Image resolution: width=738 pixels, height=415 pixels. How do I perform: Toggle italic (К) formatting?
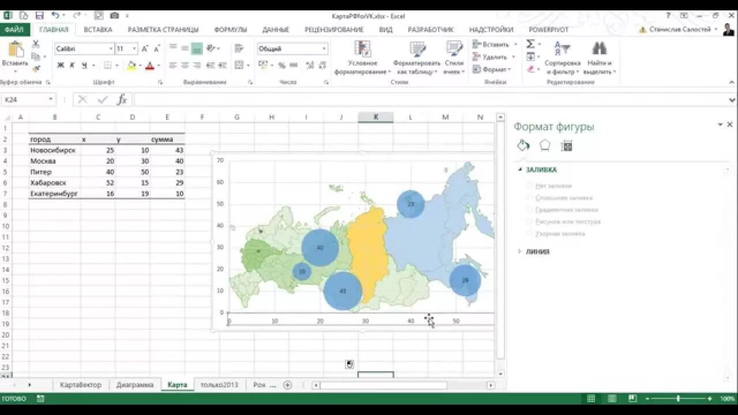[72, 66]
